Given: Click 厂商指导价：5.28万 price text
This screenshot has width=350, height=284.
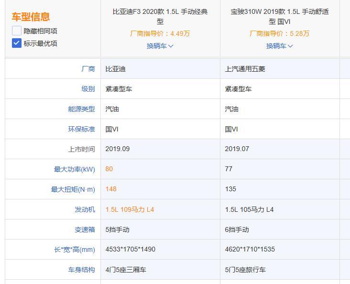Looking at the screenshot, I should point(279,33).
